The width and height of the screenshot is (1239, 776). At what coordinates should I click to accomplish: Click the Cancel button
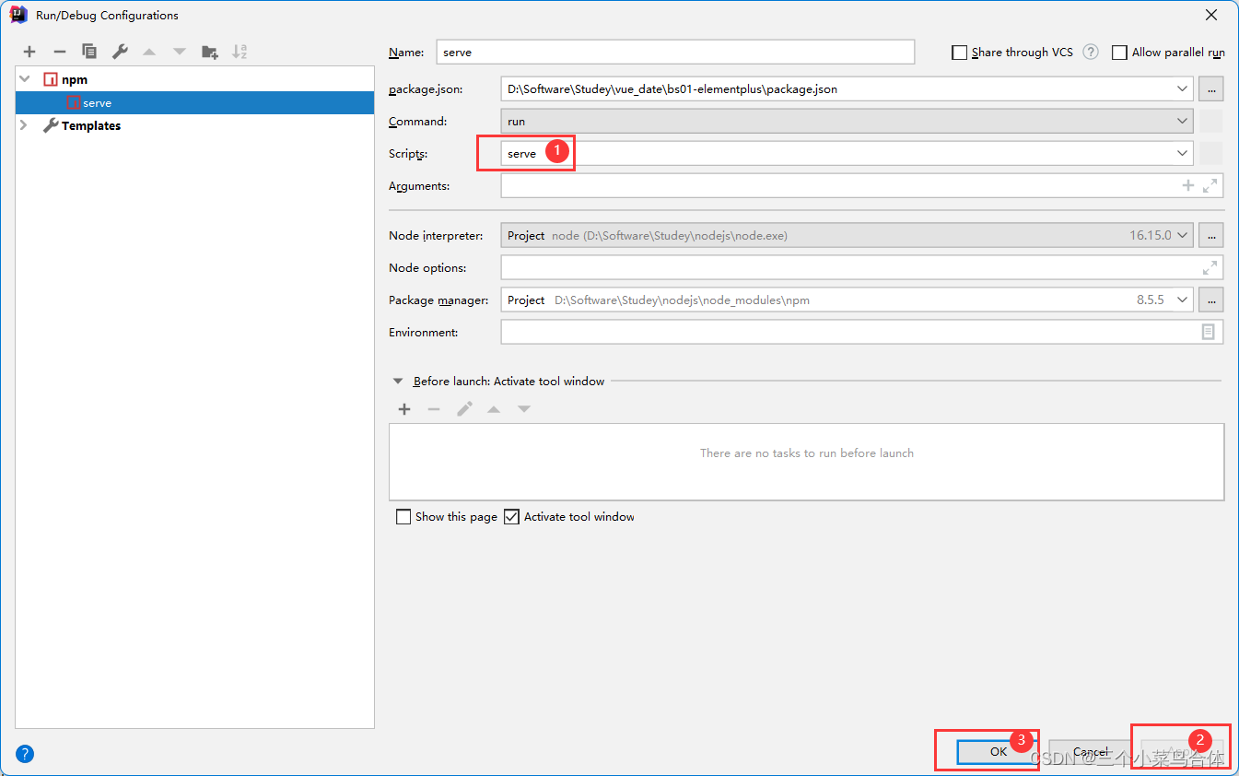(x=1091, y=752)
